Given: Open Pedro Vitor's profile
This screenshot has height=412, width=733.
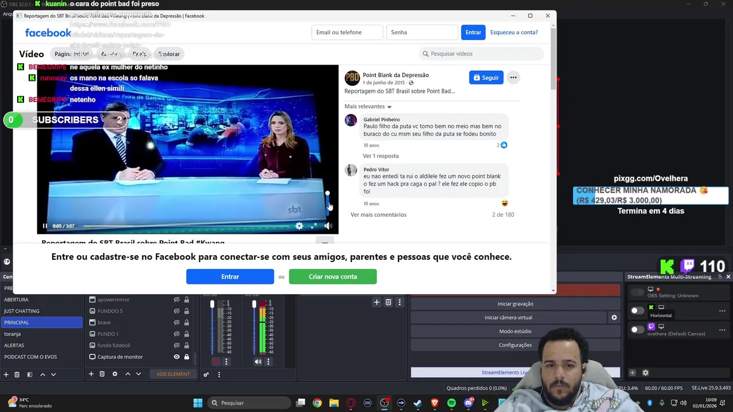Looking at the screenshot, I should [x=376, y=169].
